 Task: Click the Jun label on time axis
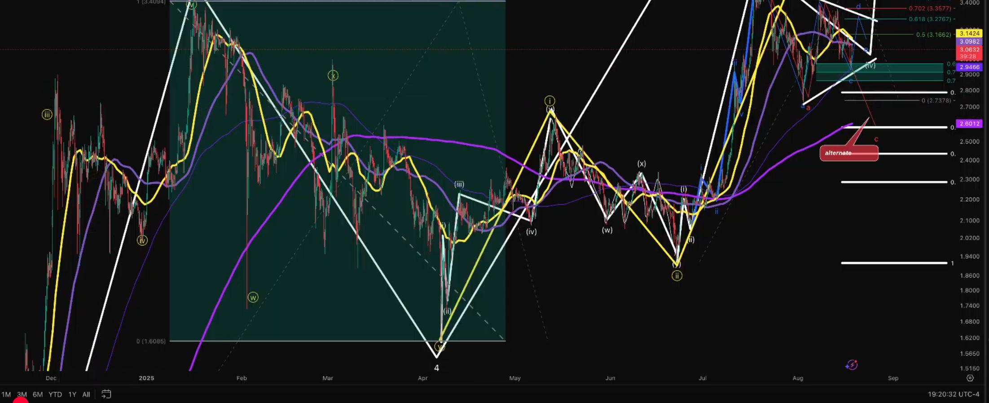[x=610, y=378]
